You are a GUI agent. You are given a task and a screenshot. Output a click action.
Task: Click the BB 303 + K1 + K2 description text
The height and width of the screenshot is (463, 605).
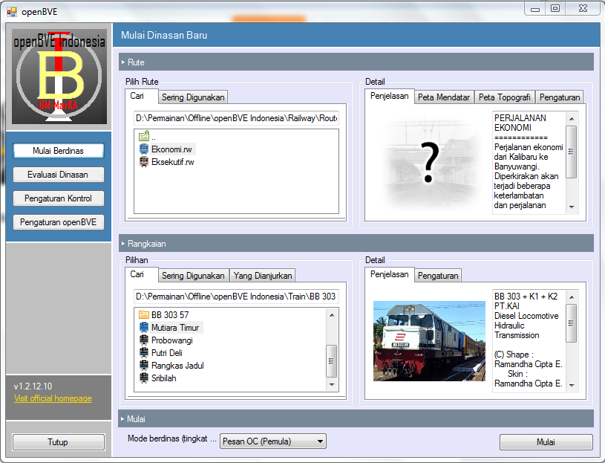526,297
